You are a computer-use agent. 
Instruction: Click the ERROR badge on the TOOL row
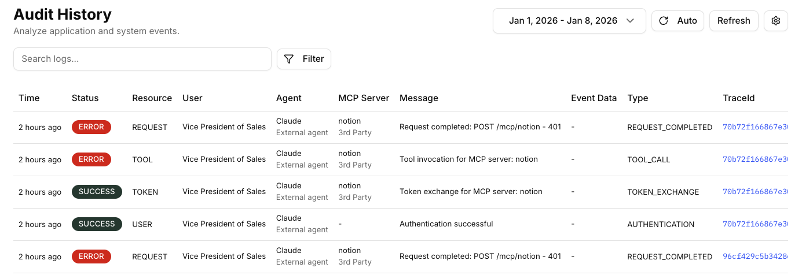(91, 159)
